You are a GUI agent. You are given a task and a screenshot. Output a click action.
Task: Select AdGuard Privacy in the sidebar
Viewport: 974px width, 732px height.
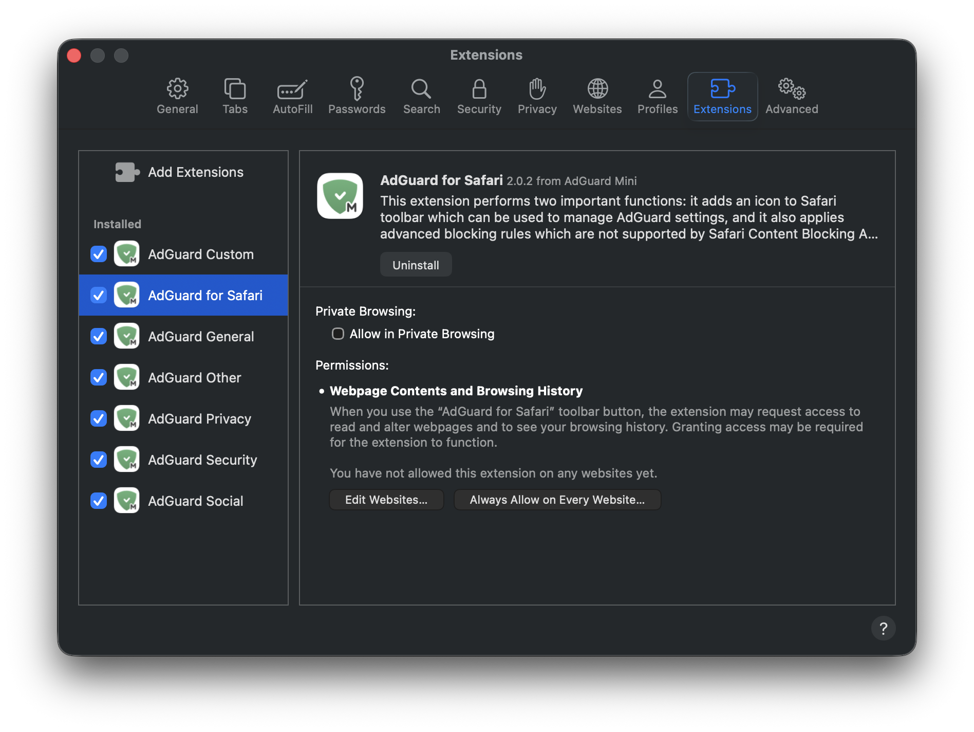pos(199,418)
